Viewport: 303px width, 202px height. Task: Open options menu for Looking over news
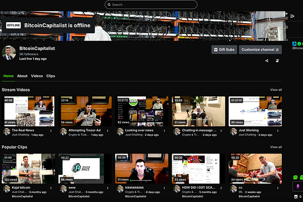(165, 131)
